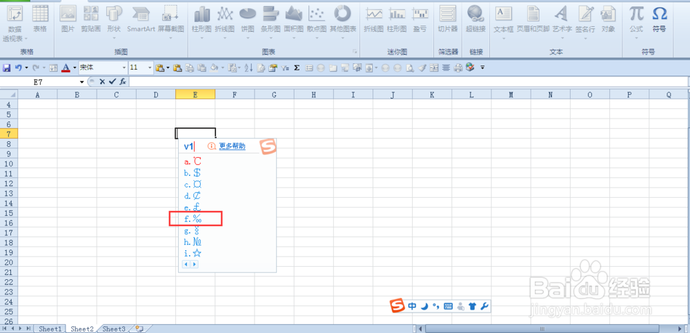Toggle Sogou full/half width moon icon
Viewport: 690px width, 333px height.
[424, 306]
